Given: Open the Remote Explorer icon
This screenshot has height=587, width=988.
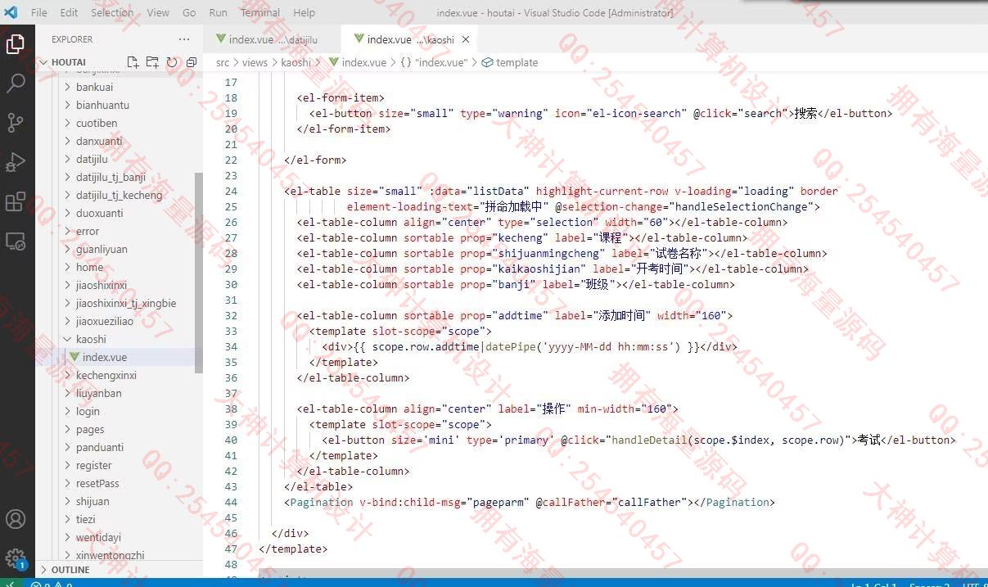Looking at the screenshot, I should (x=16, y=241).
